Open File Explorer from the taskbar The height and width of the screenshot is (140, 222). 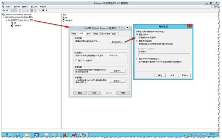click(27, 135)
